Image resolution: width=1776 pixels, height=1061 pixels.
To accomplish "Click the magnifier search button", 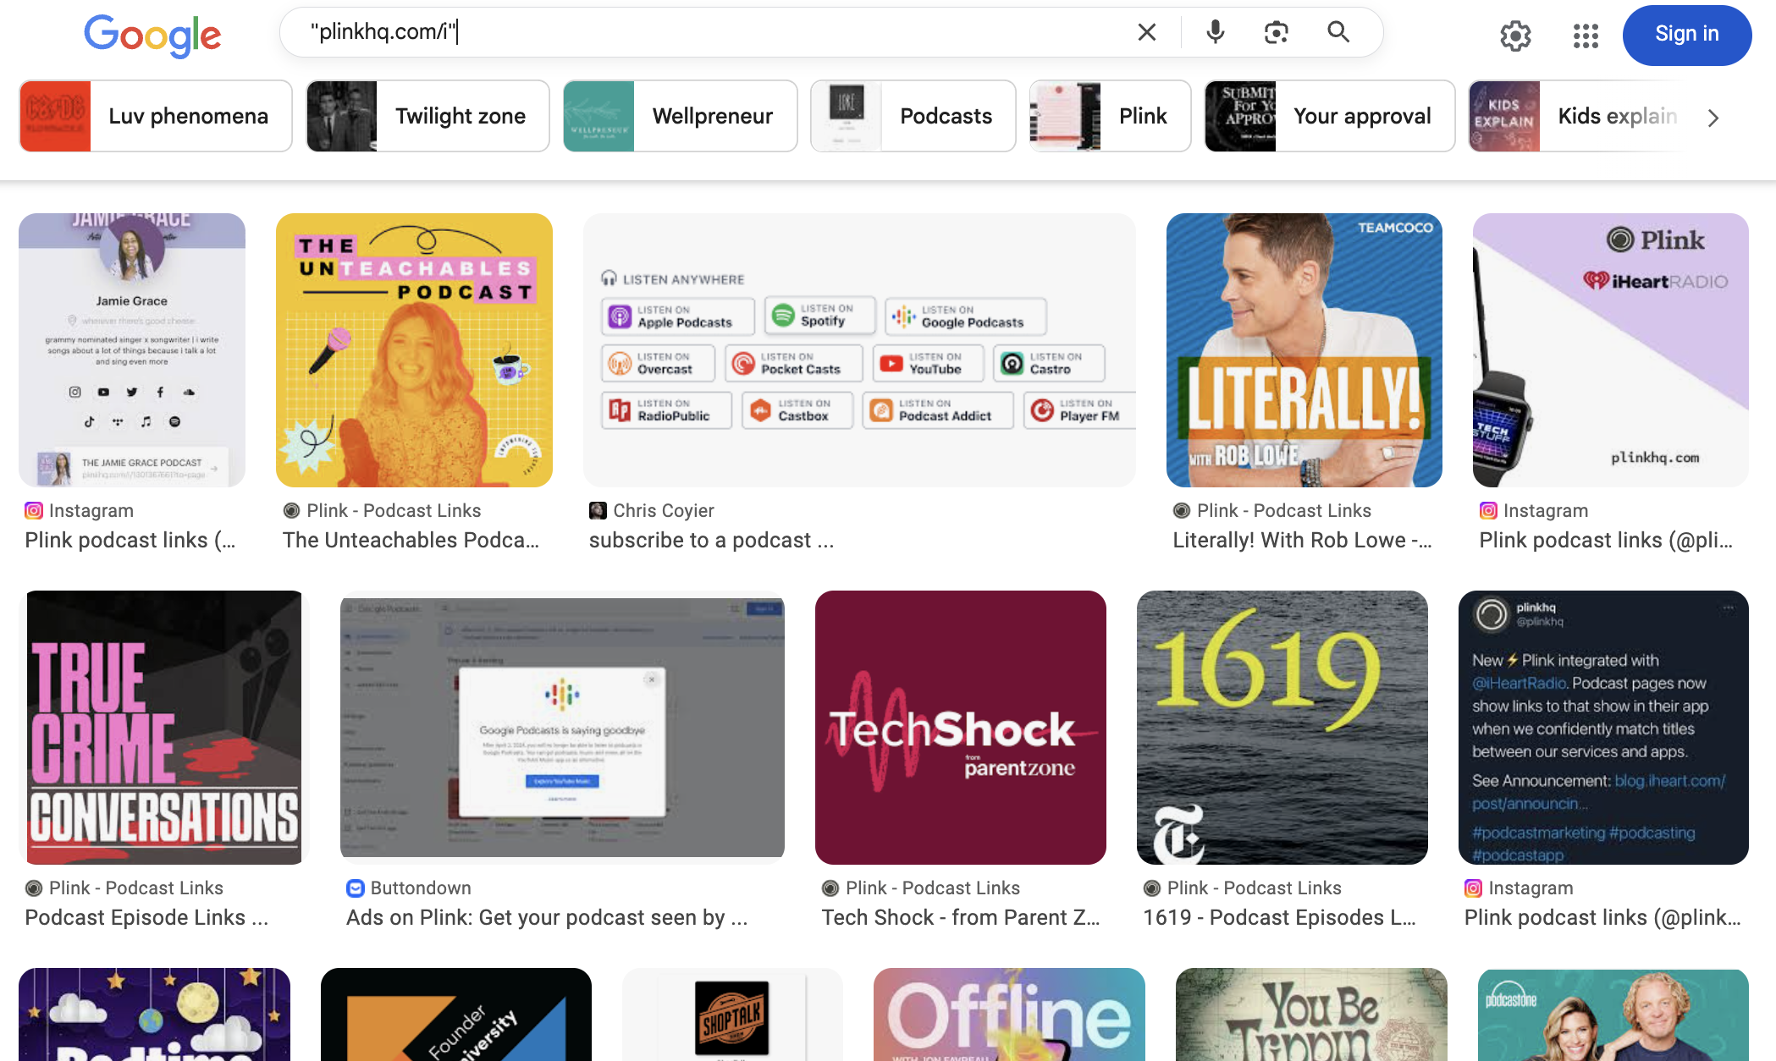I will tap(1338, 32).
